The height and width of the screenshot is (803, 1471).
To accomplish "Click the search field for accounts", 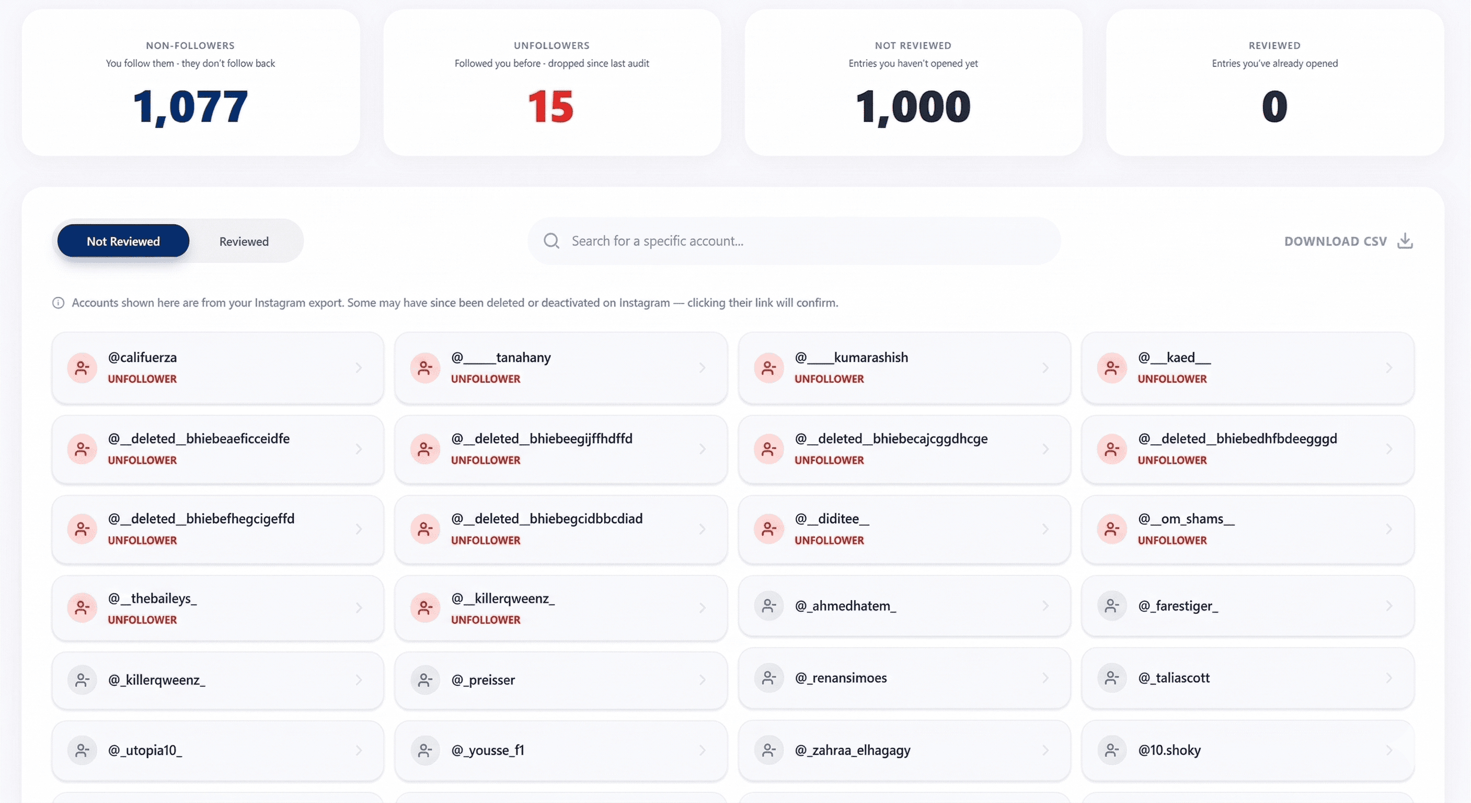I will [794, 240].
